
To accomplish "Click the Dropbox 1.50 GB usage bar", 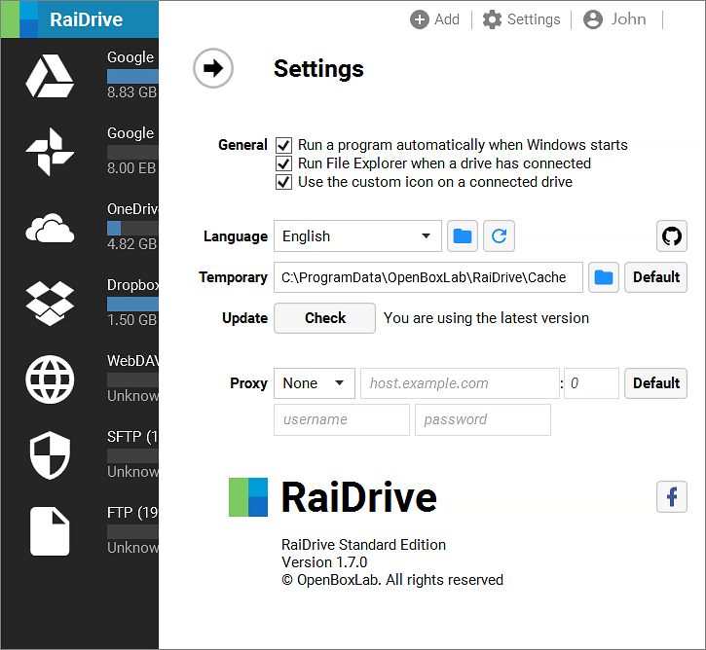I will (x=132, y=305).
